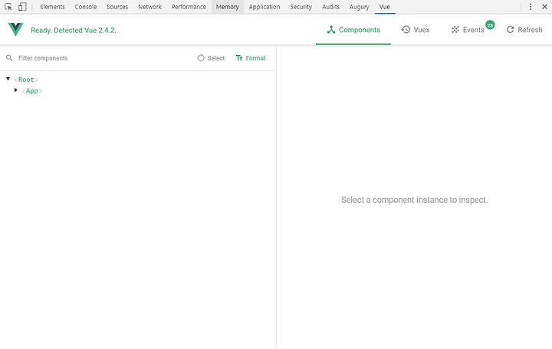Open the Events view
552x349 pixels.
468,30
